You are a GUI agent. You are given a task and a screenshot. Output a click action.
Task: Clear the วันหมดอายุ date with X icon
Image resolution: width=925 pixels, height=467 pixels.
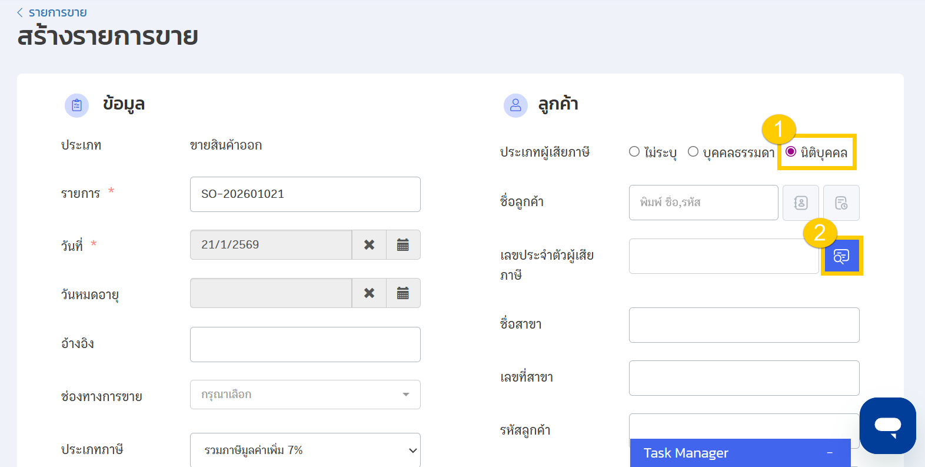[x=369, y=293]
